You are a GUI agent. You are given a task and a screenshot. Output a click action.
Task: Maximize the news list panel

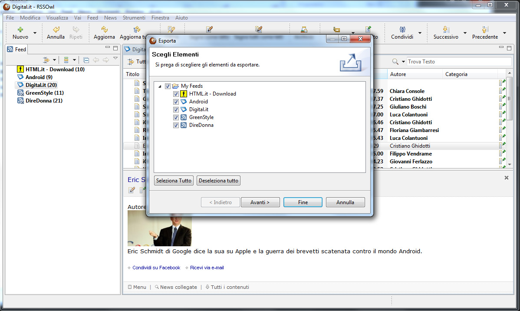pyautogui.click(x=509, y=48)
